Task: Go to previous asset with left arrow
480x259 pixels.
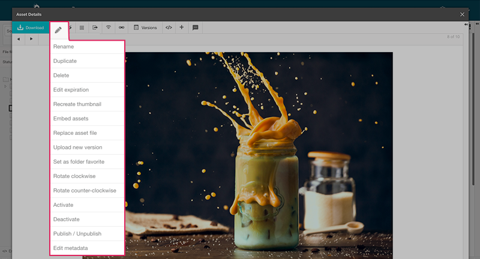Action: (x=19, y=39)
